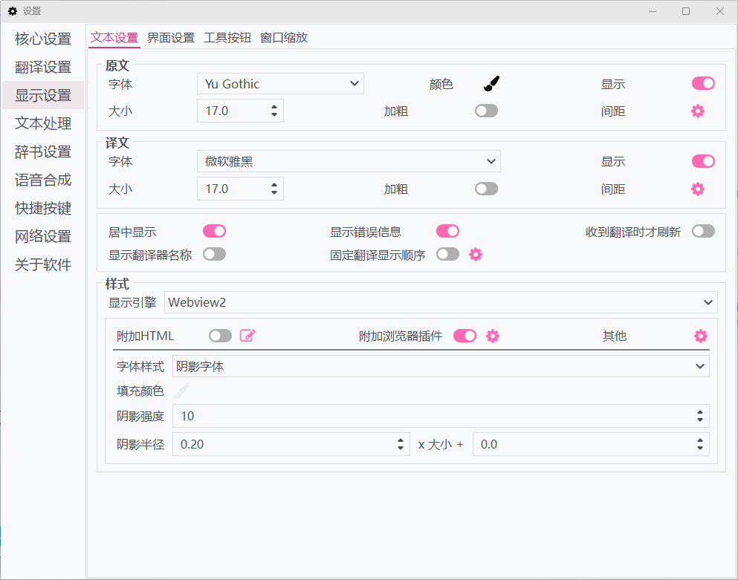
Task: Switch to the 界面设置 tab
Action: pyautogui.click(x=173, y=37)
